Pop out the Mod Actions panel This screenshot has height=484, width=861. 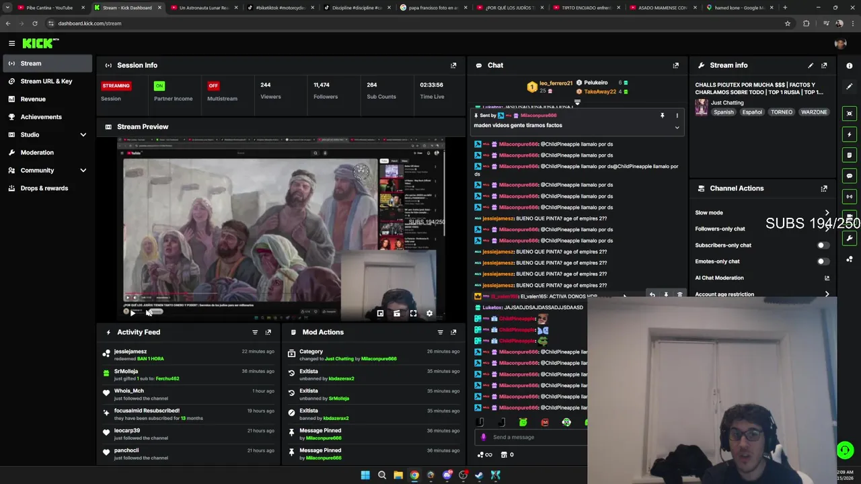(453, 332)
